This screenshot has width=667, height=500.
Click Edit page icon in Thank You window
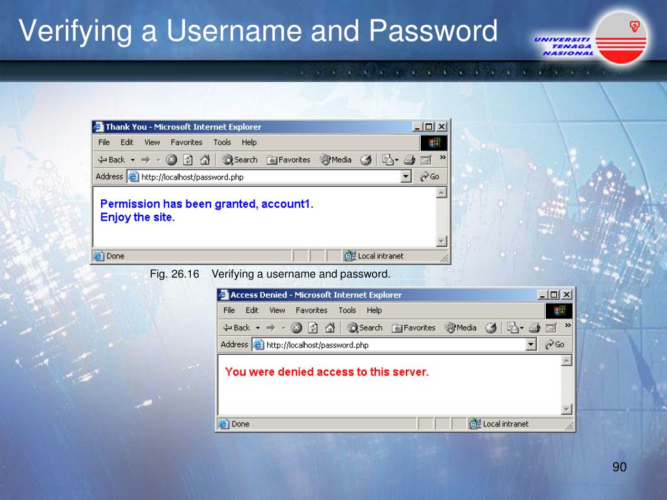426,160
